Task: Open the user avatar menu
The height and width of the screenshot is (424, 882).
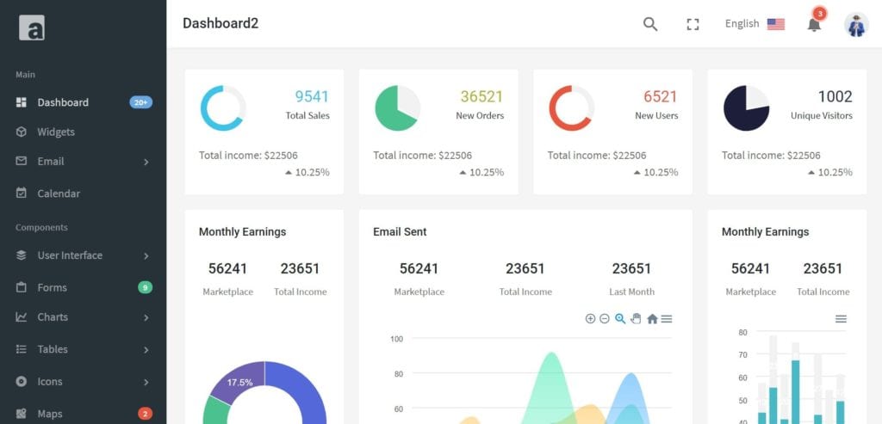Action: pyautogui.click(x=856, y=25)
